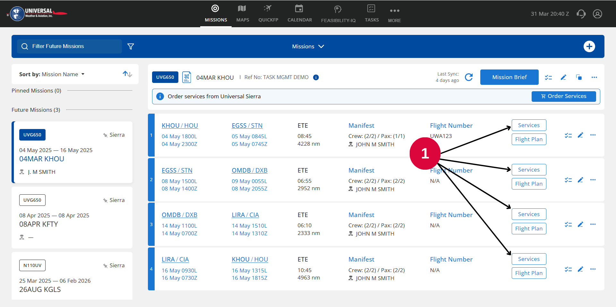Open checklist icon for leg 3

click(568, 225)
